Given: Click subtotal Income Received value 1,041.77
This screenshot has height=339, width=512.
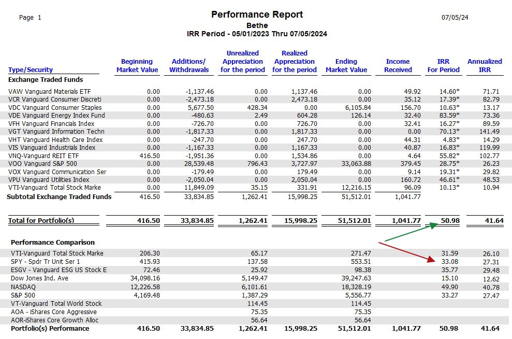Looking at the screenshot, I should tap(407, 197).
